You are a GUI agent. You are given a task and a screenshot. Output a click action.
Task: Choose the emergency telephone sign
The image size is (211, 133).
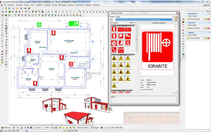(114, 49)
